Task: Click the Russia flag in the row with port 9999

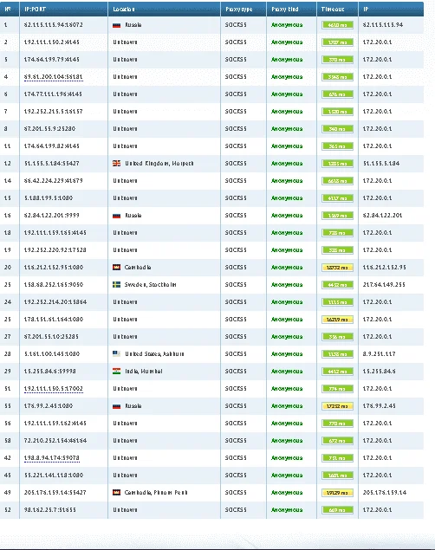Action: point(116,216)
